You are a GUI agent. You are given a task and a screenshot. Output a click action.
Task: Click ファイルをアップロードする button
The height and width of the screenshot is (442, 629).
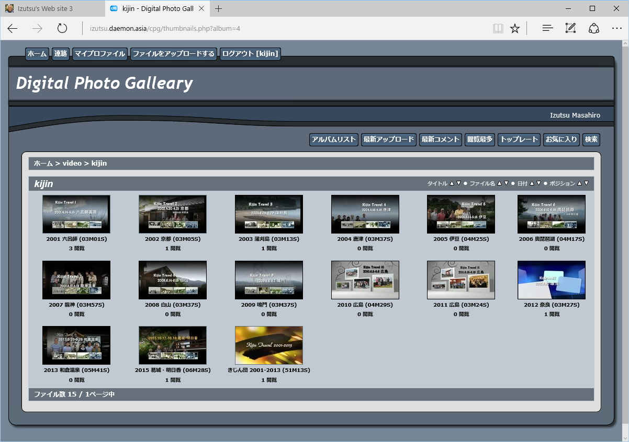pos(173,54)
